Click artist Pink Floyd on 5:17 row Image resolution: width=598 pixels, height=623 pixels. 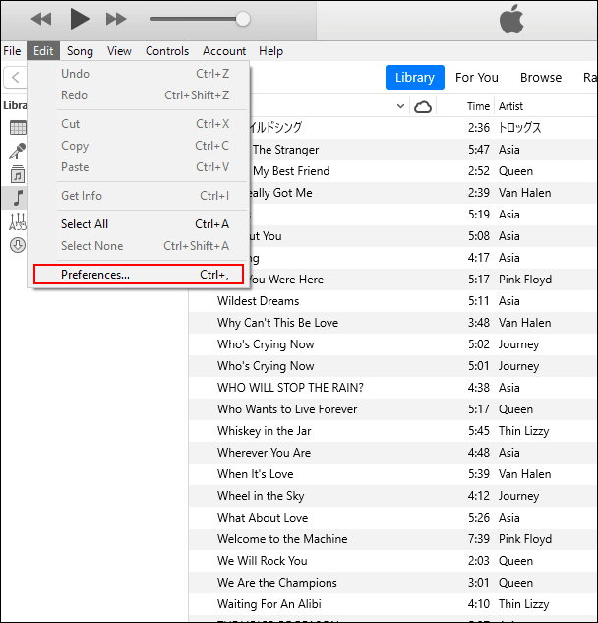(x=525, y=280)
